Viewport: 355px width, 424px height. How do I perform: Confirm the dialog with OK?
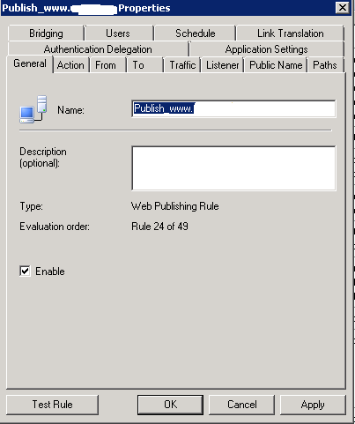pos(170,405)
